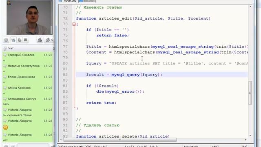This screenshot has width=261, height=147.
Task: Click line number 72 in the margin
Action: (x=65, y=18)
